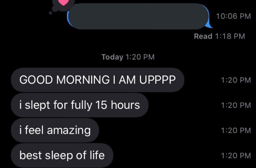Tap the timestamp beside 'best sleep of life'
The height and width of the screenshot is (168, 256).
(236, 156)
